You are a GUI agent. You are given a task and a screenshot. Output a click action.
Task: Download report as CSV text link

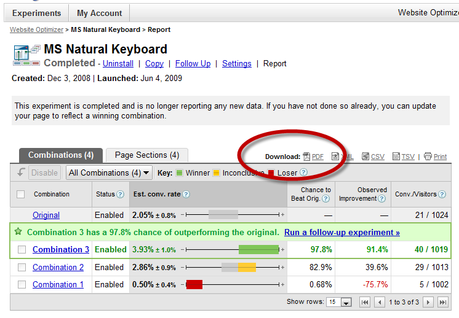(x=378, y=157)
